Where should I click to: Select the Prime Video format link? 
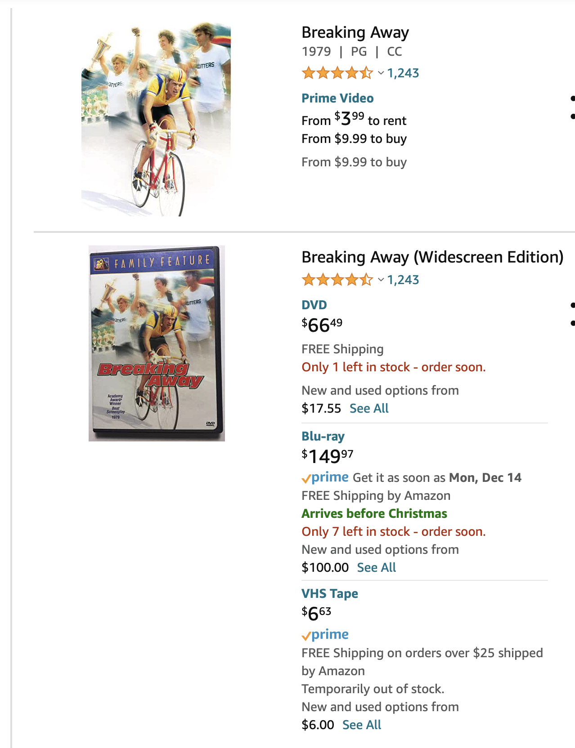coord(337,98)
